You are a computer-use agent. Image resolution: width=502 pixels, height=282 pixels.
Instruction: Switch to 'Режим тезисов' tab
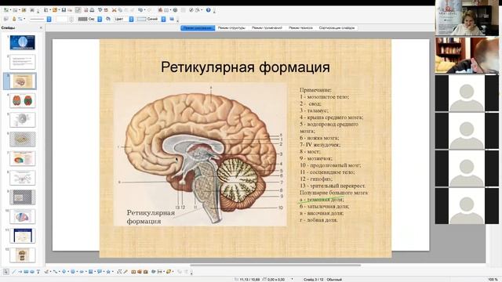(300, 28)
